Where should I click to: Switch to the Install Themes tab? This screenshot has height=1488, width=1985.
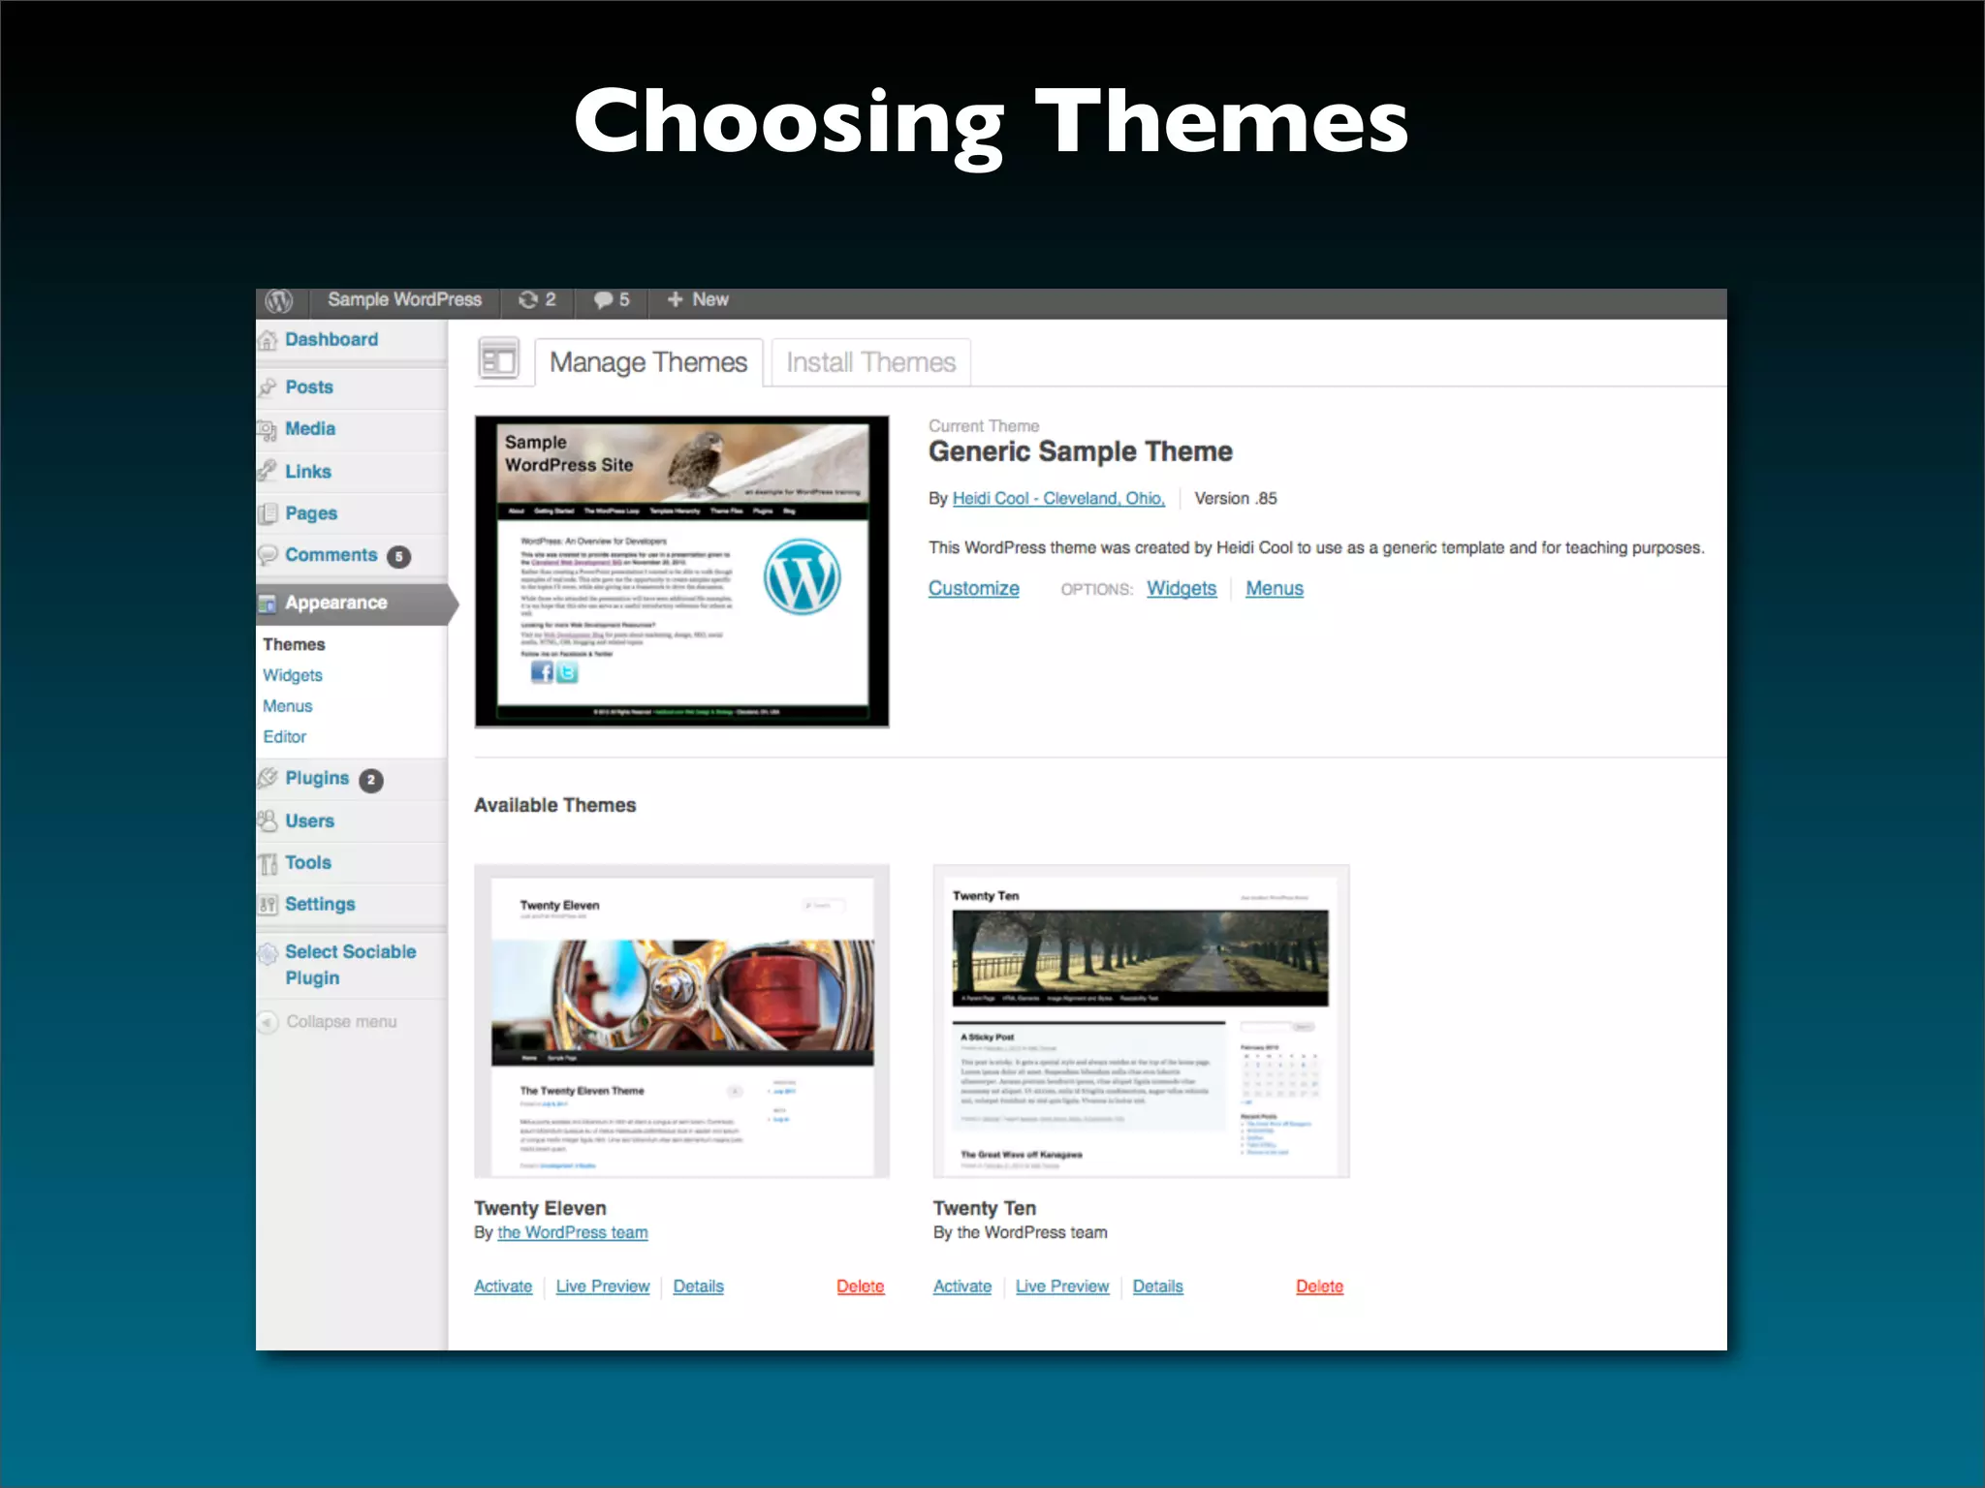pyautogui.click(x=871, y=362)
